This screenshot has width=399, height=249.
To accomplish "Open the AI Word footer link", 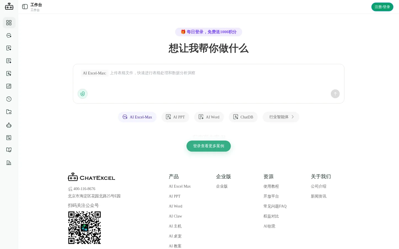I will click(175, 206).
